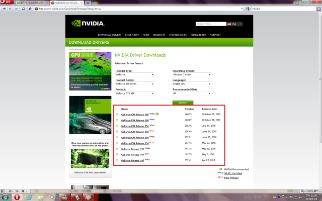Click the green SEARCH button
322x201 pixels.
(x=183, y=103)
